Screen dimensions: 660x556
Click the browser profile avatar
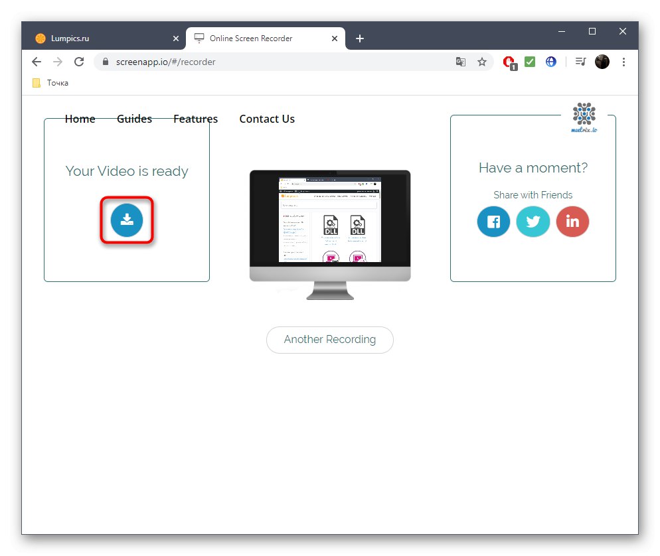tap(602, 61)
